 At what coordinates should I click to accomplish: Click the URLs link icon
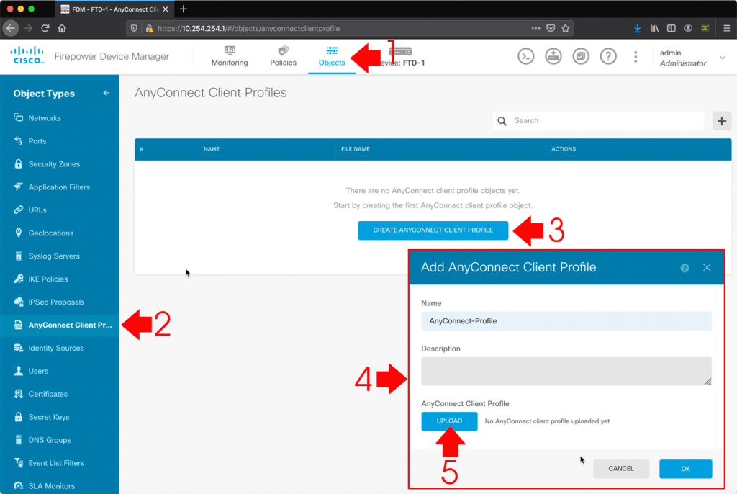pyautogui.click(x=18, y=210)
